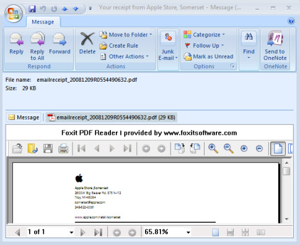The height and width of the screenshot is (245, 300).
Task: Click the Foxit save floppy icon
Action: [48, 148]
